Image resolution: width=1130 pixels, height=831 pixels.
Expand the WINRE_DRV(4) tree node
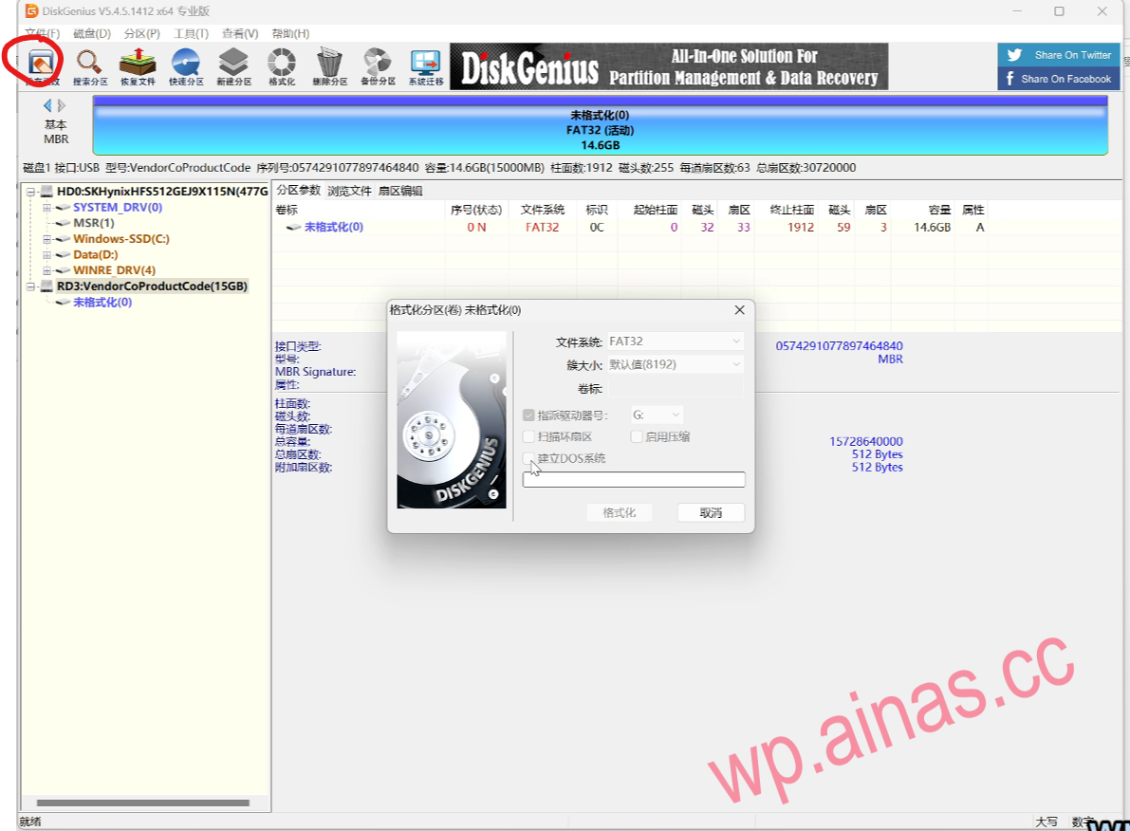coord(46,271)
